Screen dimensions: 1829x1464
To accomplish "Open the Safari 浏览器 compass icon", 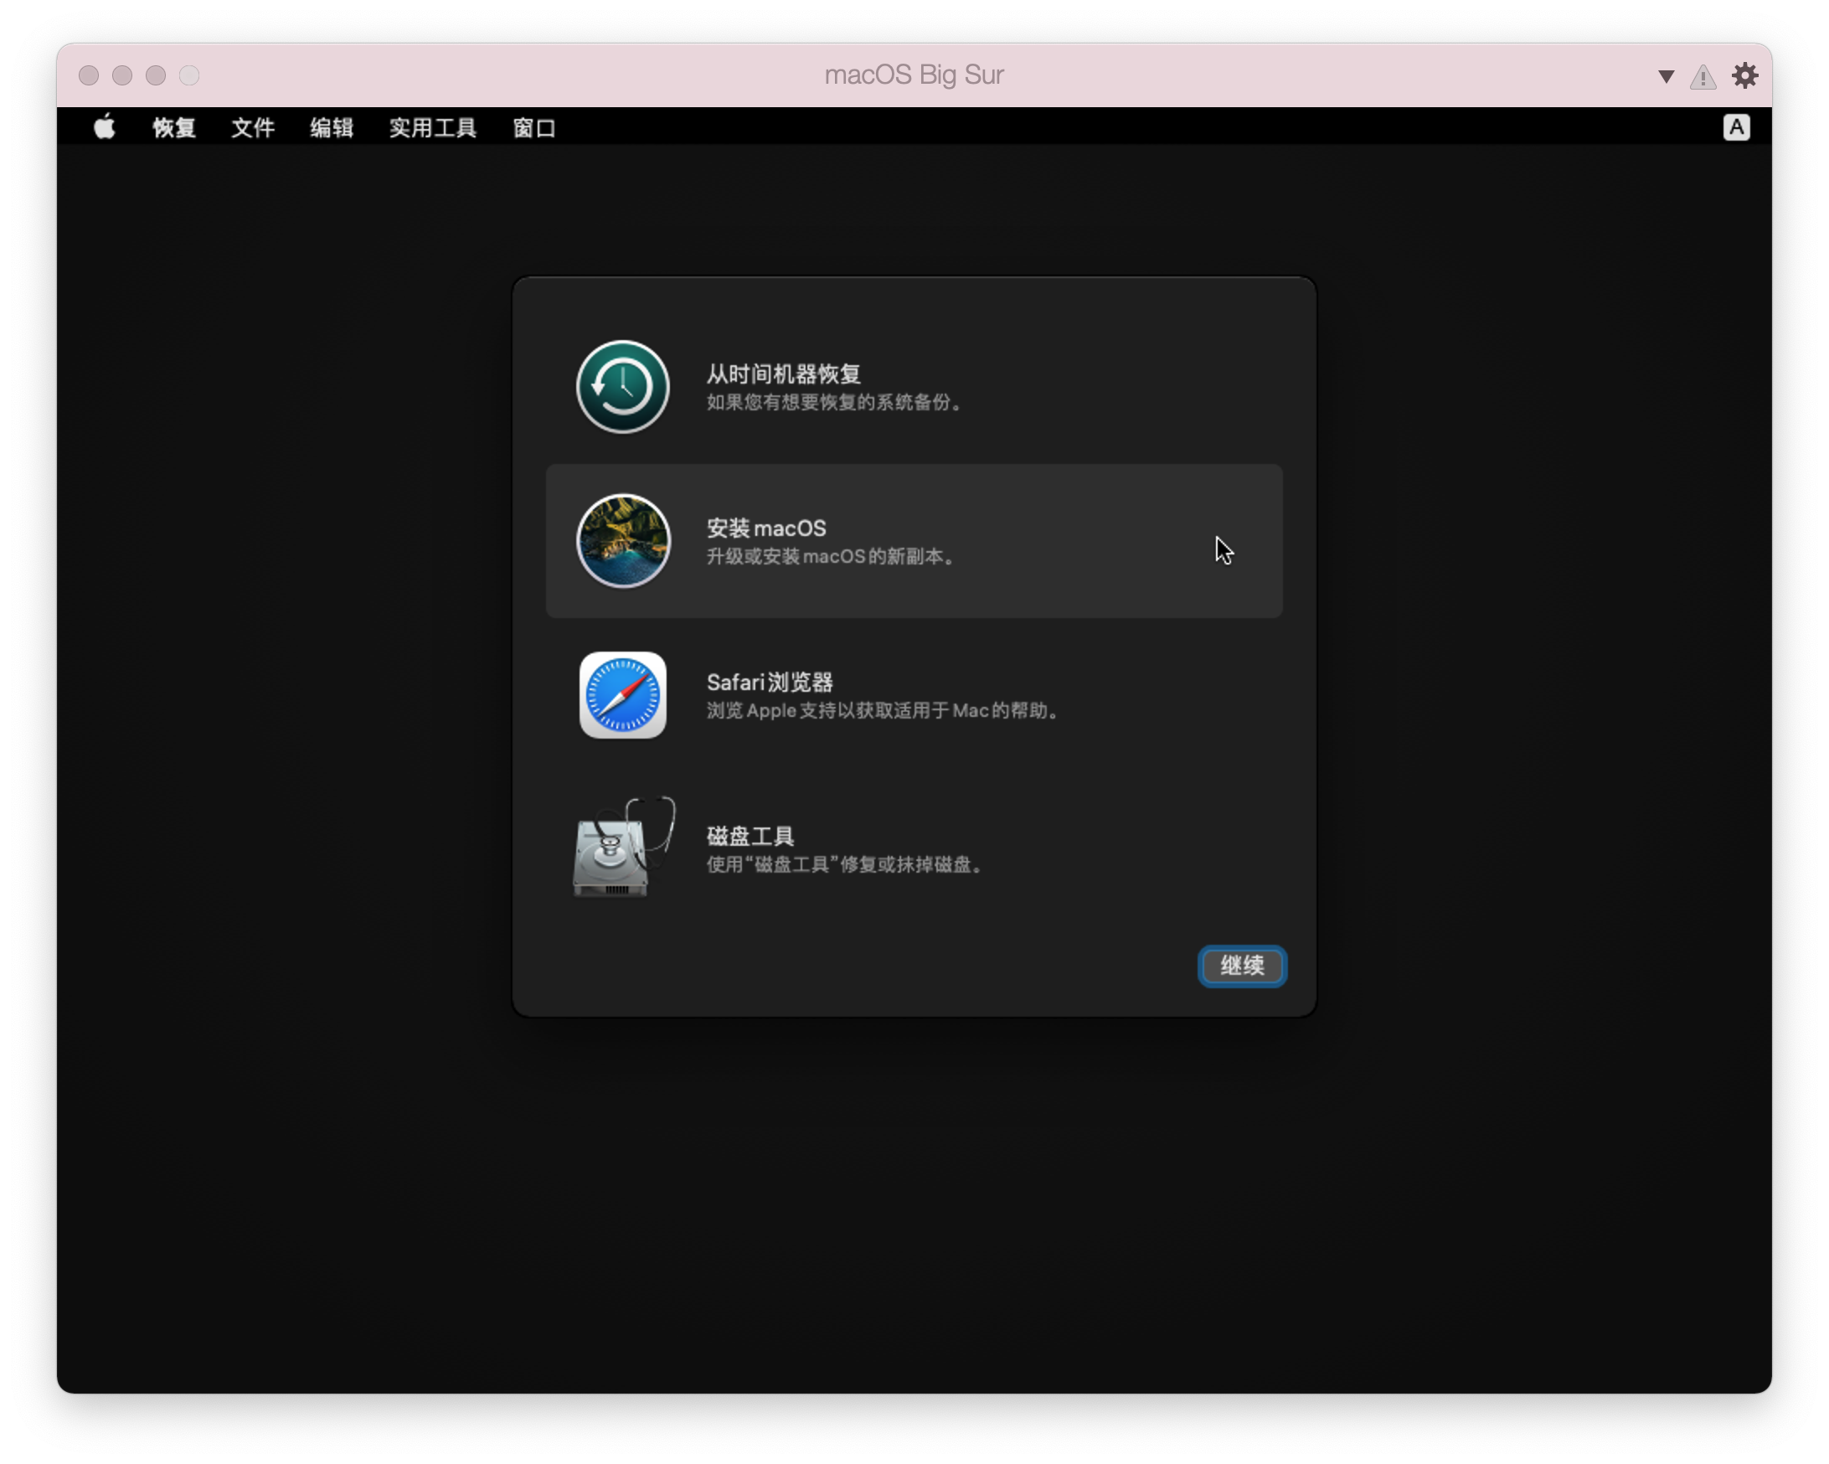I will pyautogui.click(x=622, y=695).
